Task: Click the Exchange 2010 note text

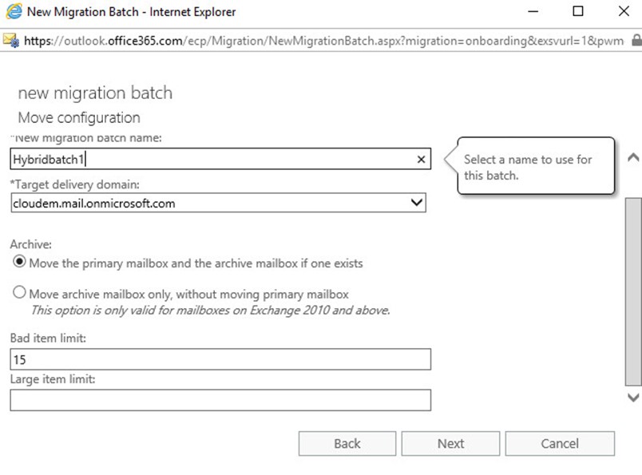Action: point(211,311)
